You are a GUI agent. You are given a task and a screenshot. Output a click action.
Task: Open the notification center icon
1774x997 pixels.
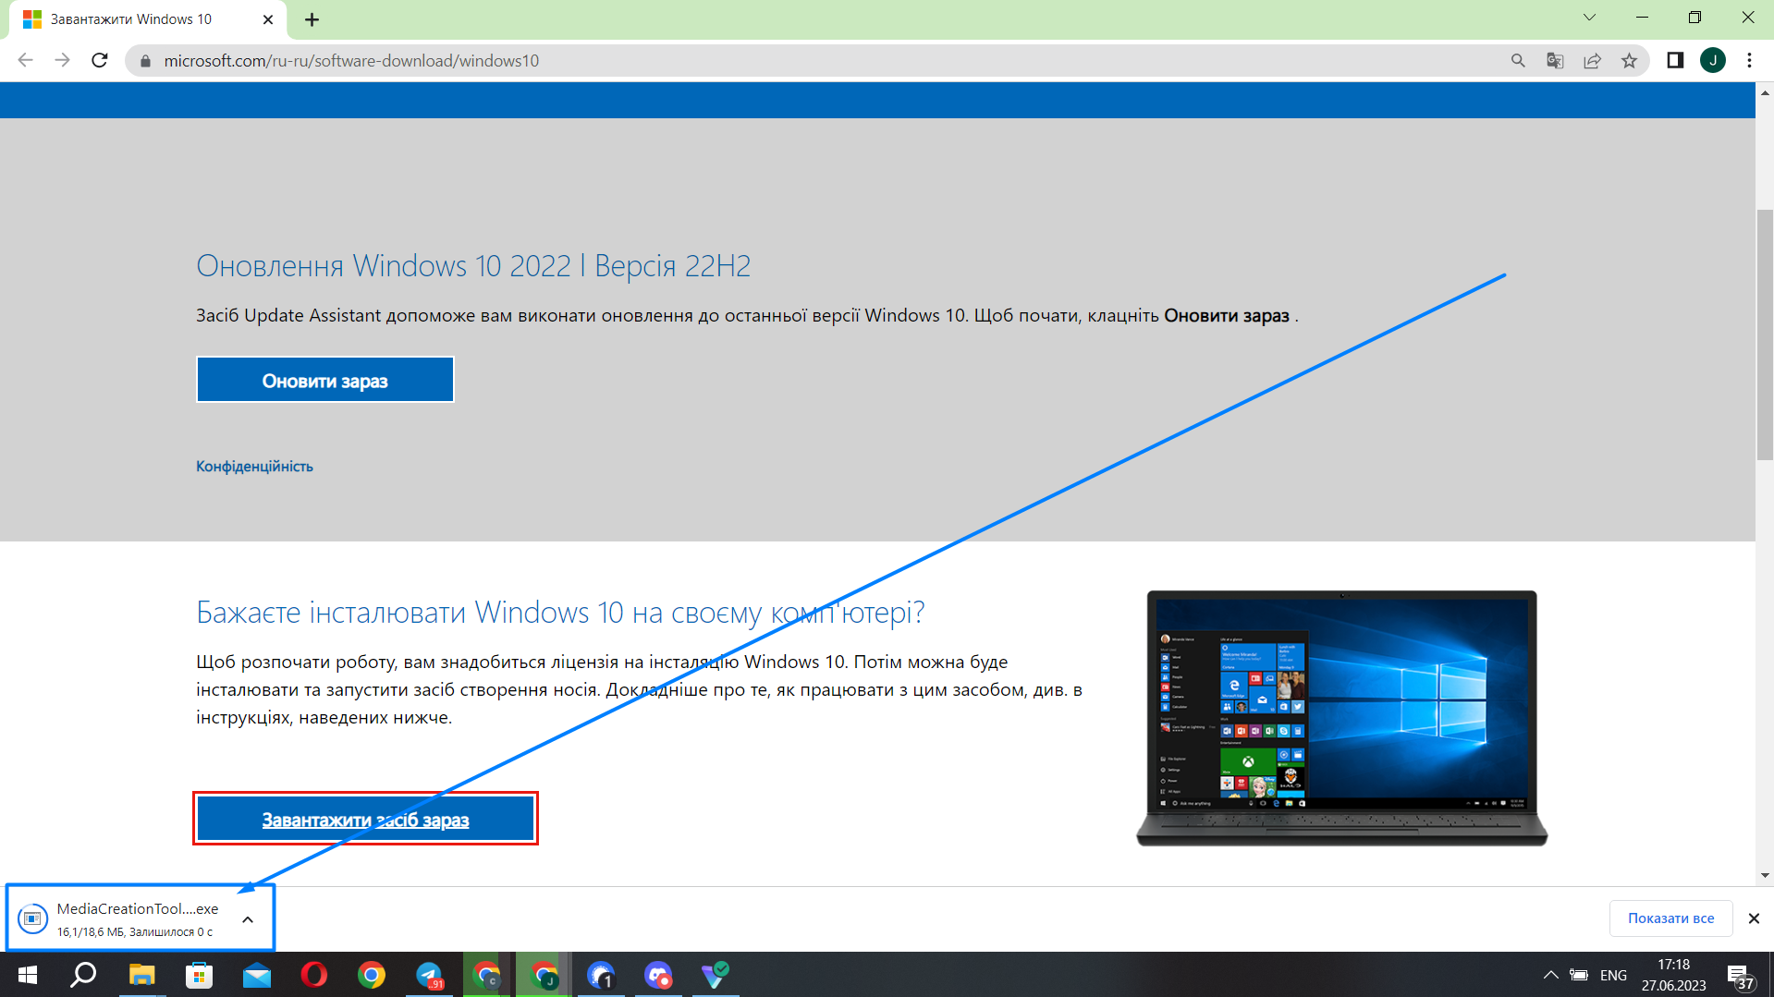pyautogui.click(x=1741, y=976)
